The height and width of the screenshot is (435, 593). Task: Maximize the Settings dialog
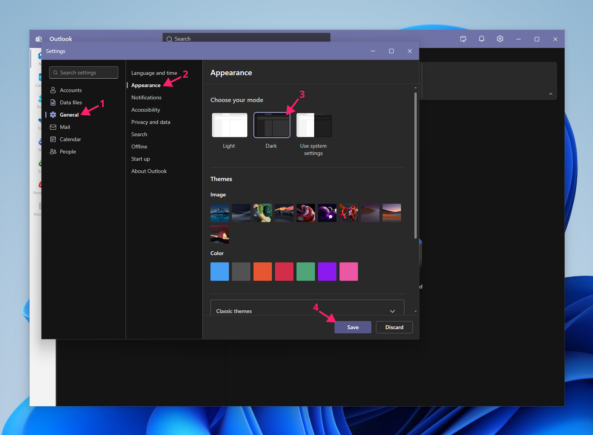[391, 51]
